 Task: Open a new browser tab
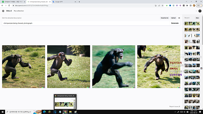coord(79,2)
